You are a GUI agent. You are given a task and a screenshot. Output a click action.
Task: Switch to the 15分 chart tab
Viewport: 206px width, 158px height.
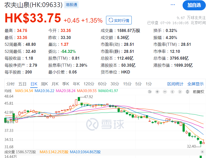(127, 84)
